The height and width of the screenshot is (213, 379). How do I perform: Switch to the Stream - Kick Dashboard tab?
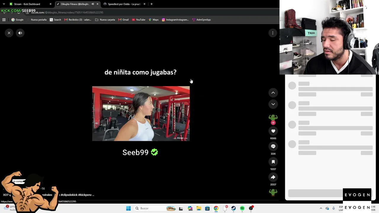30,4
